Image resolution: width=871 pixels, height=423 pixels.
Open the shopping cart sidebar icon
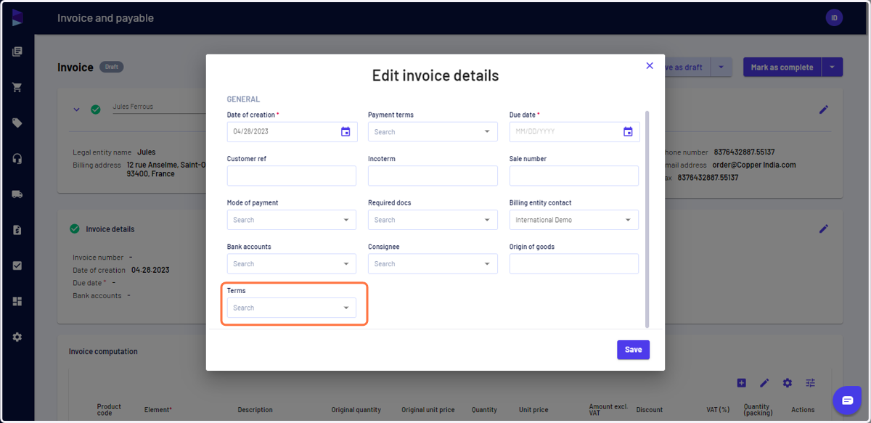(17, 87)
